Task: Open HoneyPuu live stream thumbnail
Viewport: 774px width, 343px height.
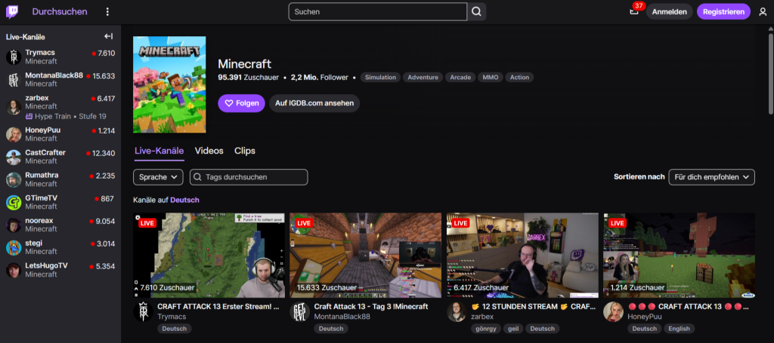Action: coord(680,256)
